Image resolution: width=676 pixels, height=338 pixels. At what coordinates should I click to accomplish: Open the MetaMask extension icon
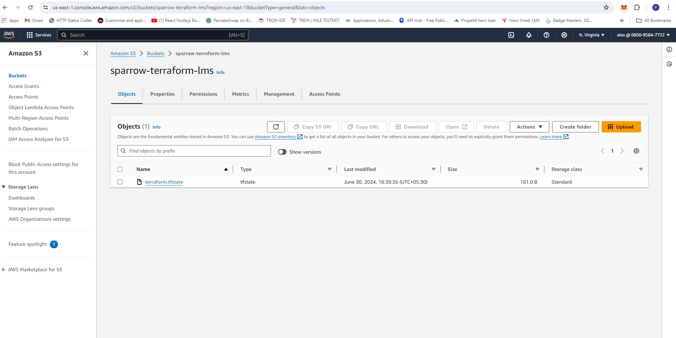coord(624,7)
